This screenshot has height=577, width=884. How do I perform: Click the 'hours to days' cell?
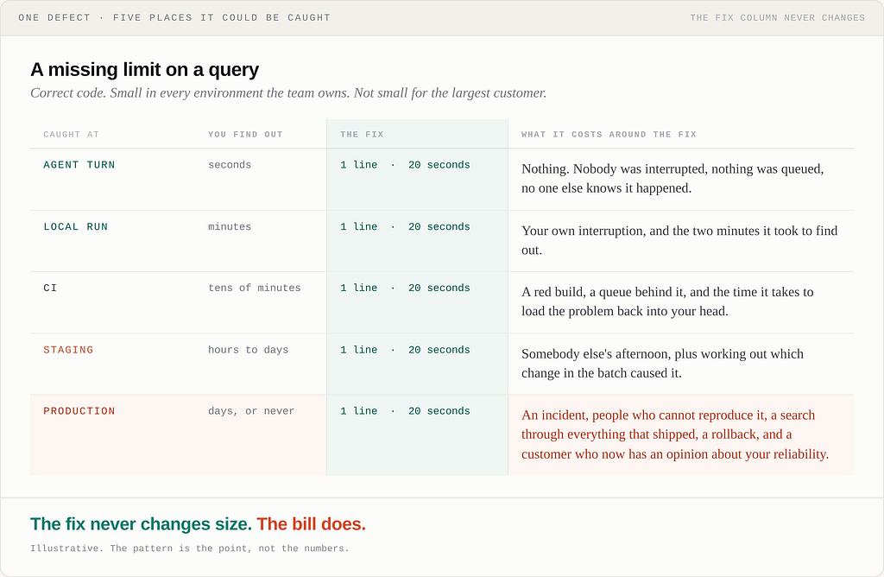point(248,350)
